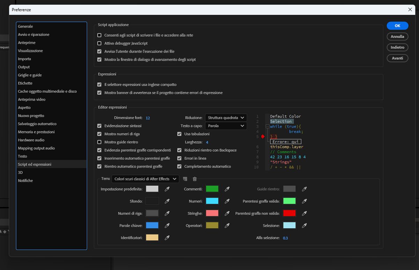Click the Parentesi graffa non valida red swatch

(289, 213)
